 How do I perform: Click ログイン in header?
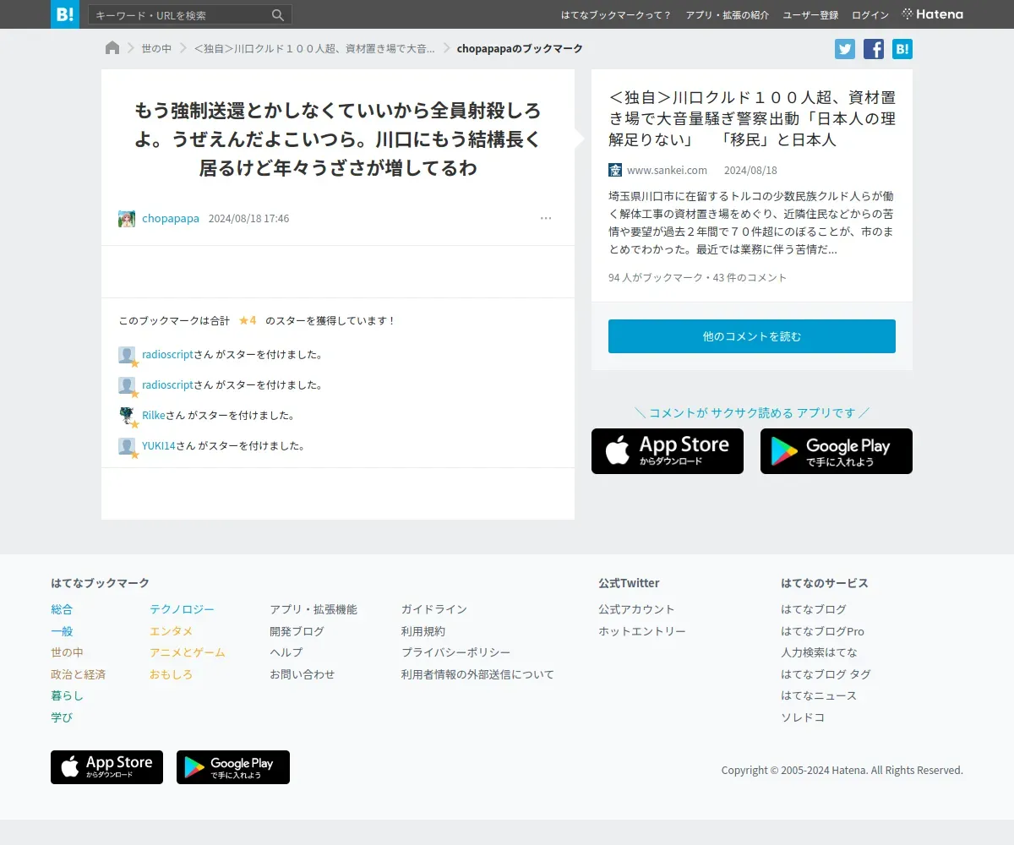point(870,15)
